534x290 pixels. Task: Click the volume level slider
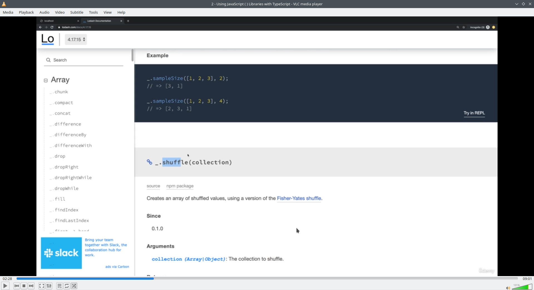pos(522,287)
